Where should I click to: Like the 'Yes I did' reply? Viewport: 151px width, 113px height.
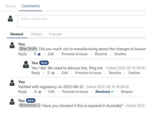click(x=53, y=73)
